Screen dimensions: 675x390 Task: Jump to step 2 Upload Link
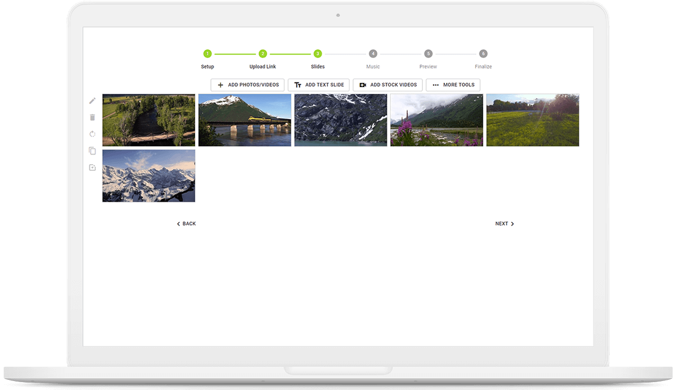point(263,54)
